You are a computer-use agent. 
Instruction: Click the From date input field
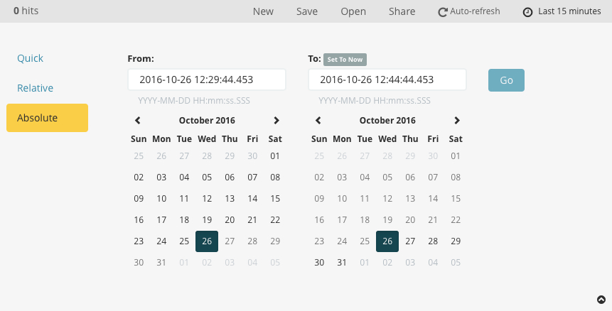click(x=207, y=80)
